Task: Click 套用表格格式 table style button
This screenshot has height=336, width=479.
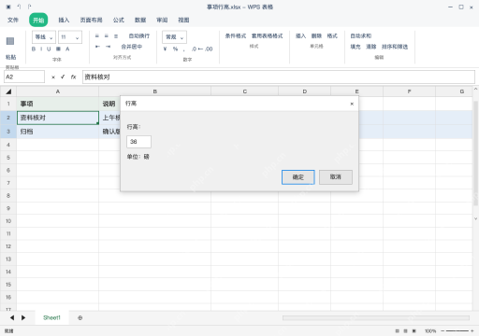Action: 268,36
